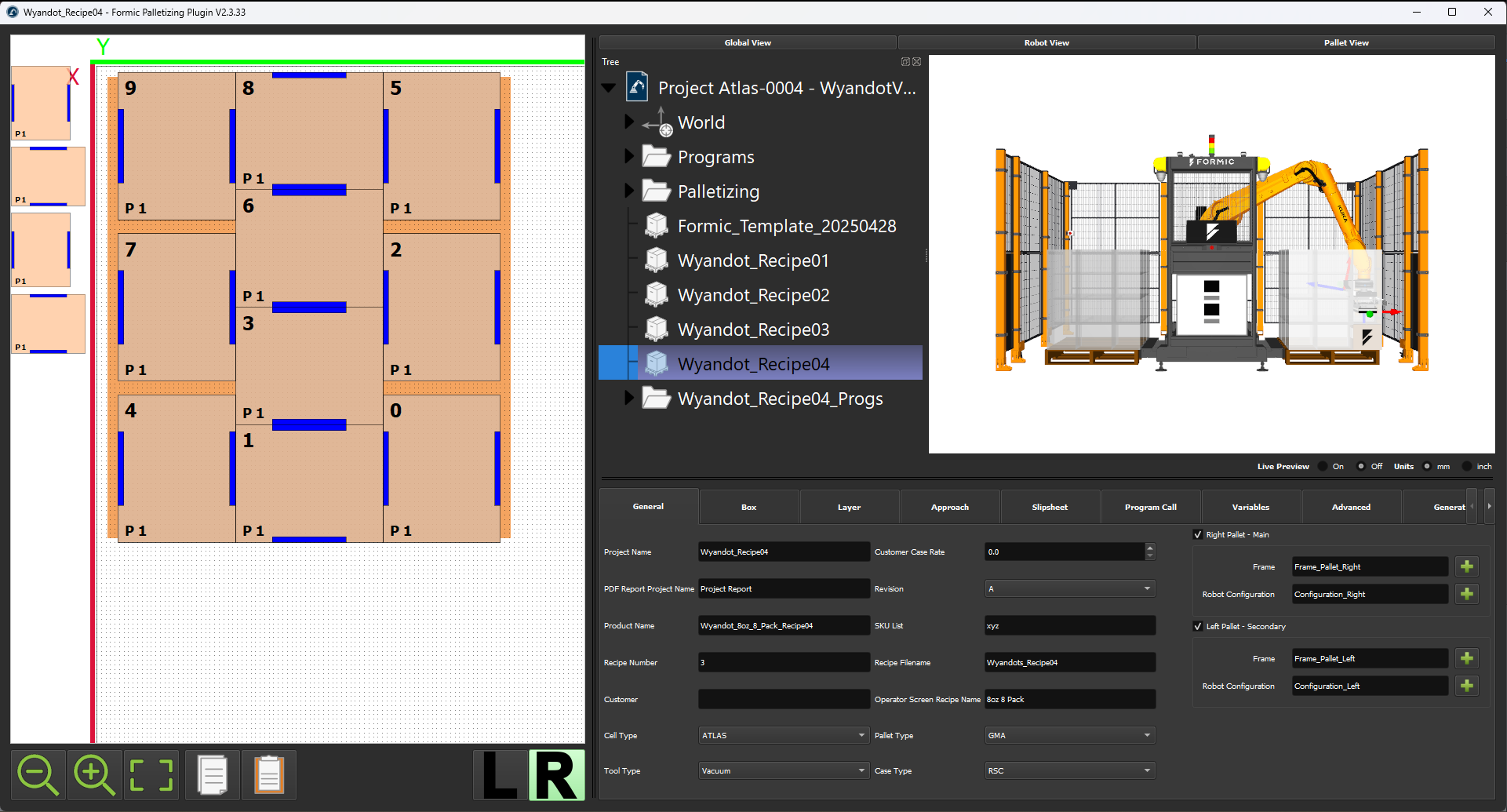Click the Robot View button
This screenshot has width=1507, height=812.
tap(1047, 42)
